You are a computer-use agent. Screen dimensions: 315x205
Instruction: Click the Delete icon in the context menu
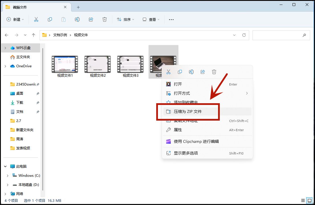[214, 72]
